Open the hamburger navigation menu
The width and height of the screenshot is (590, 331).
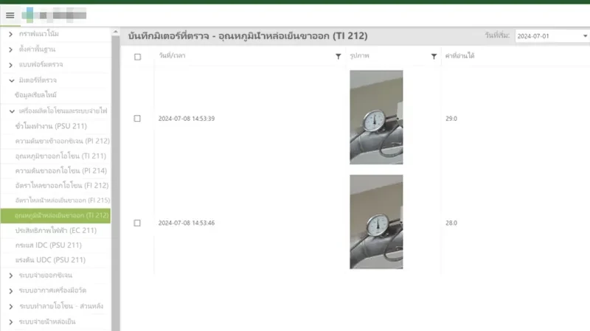coord(10,15)
